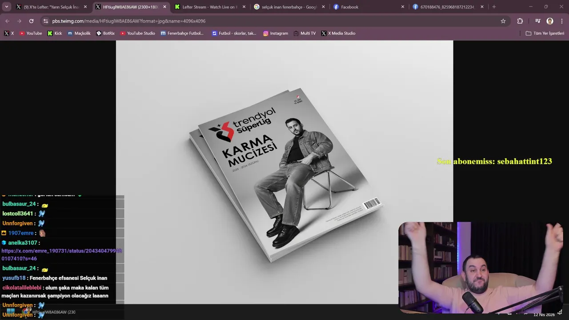
Task: Switch to the Lefter Stream Kick tab
Action: (x=211, y=7)
